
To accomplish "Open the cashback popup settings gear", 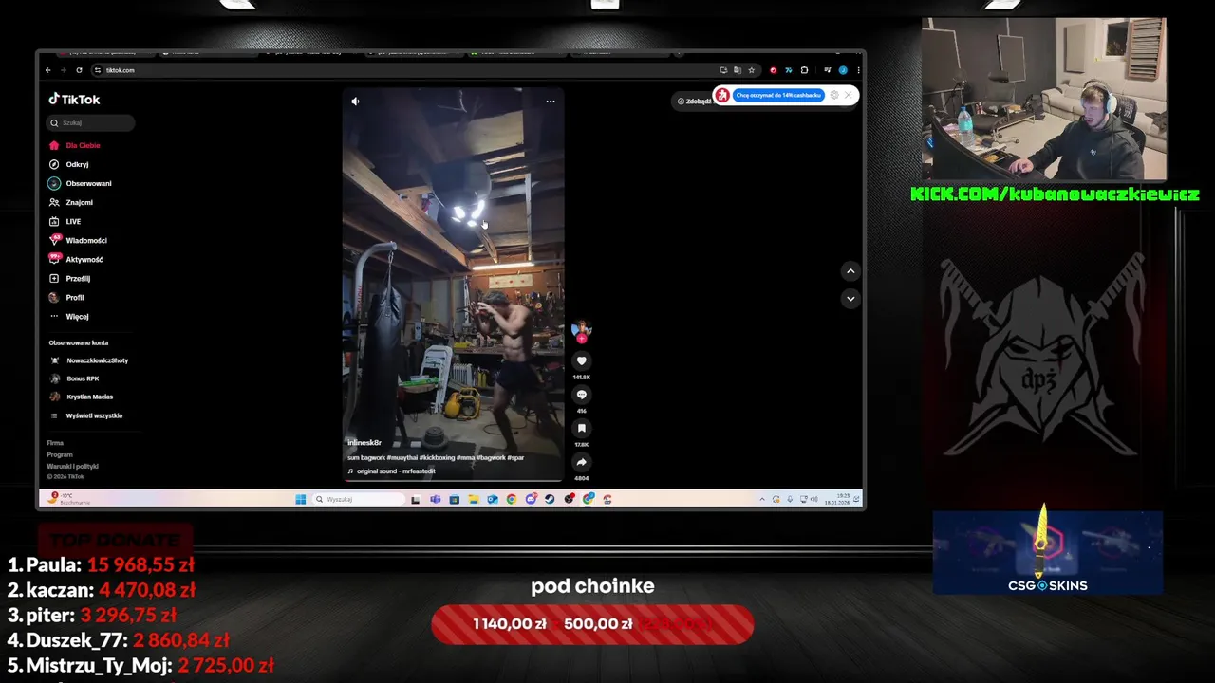I will point(834,95).
